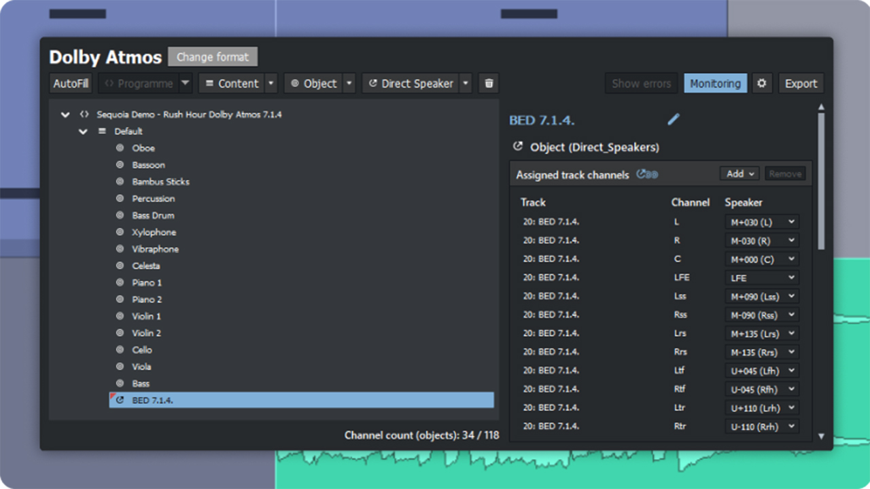Click object icon next to Bambus Sticks
The height and width of the screenshot is (489, 870).
coord(120,181)
